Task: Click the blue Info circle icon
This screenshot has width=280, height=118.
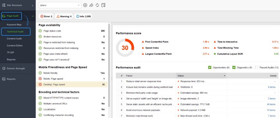Action: 78,16
